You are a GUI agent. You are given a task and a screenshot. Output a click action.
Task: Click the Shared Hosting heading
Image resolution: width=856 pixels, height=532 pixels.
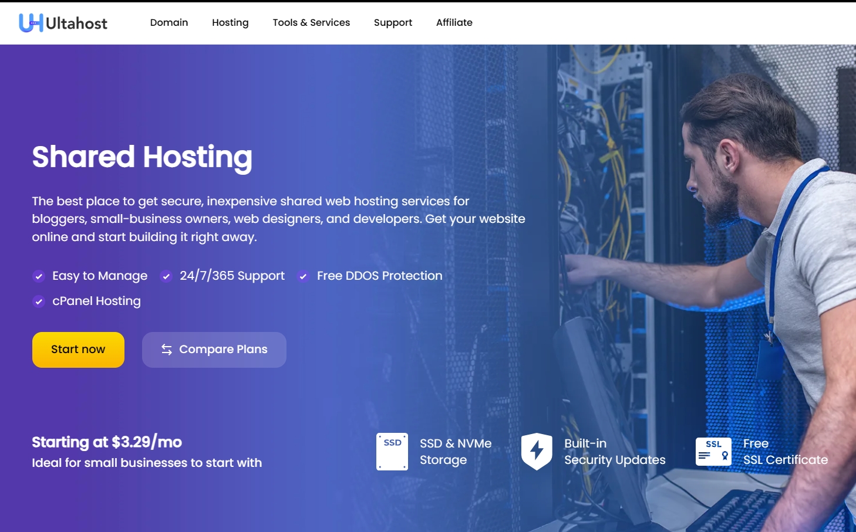[142, 157]
